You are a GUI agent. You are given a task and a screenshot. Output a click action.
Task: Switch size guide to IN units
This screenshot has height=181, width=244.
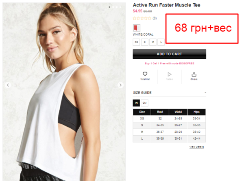pos(136,103)
